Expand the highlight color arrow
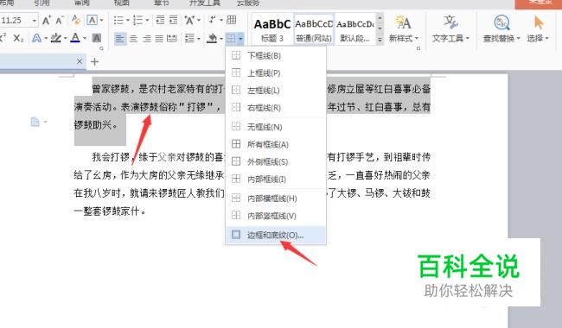This screenshot has width=562, height=328. point(65,38)
